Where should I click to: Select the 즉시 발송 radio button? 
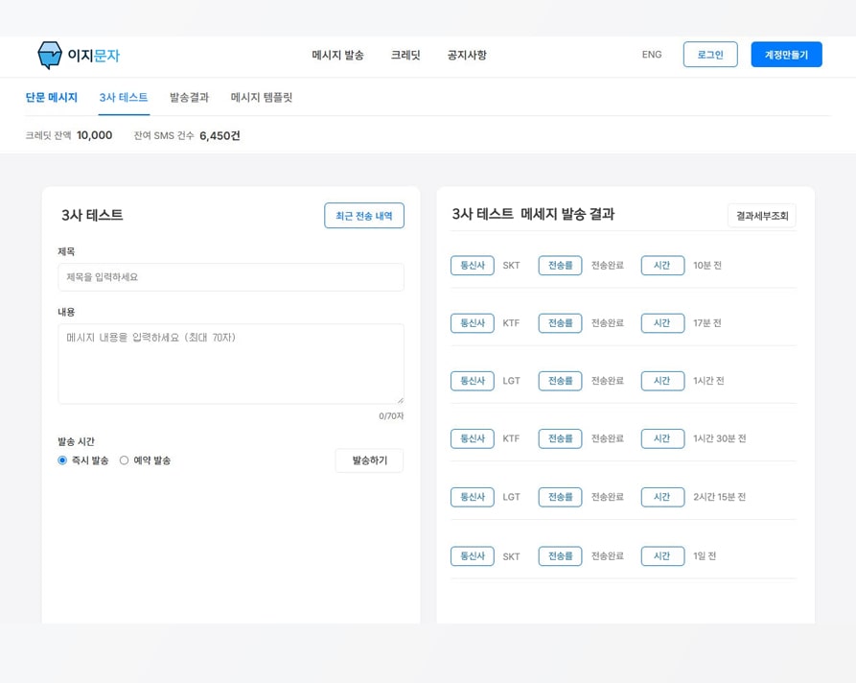(60, 459)
